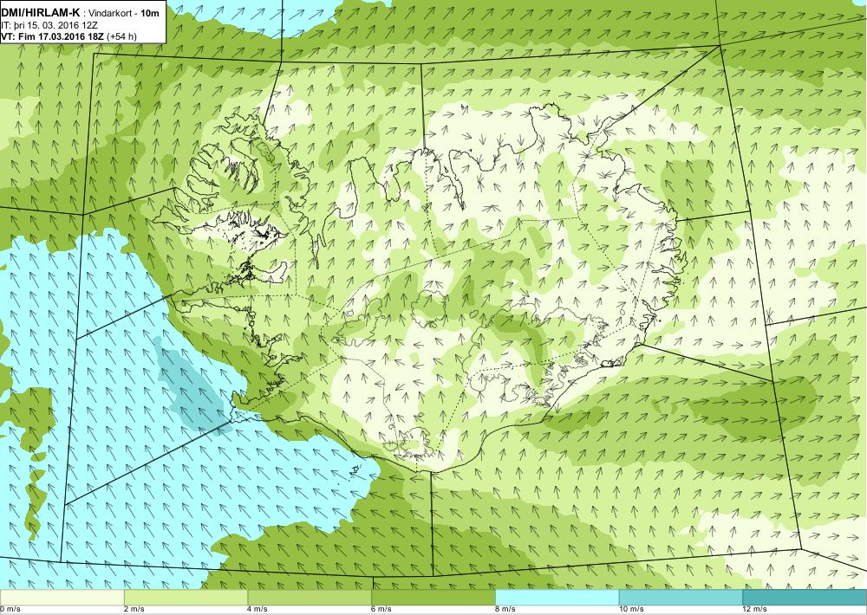Click the "10 m/s" legend label
Image resolution: width=867 pixels, height=615 pixels.
[x=632, y=610]
